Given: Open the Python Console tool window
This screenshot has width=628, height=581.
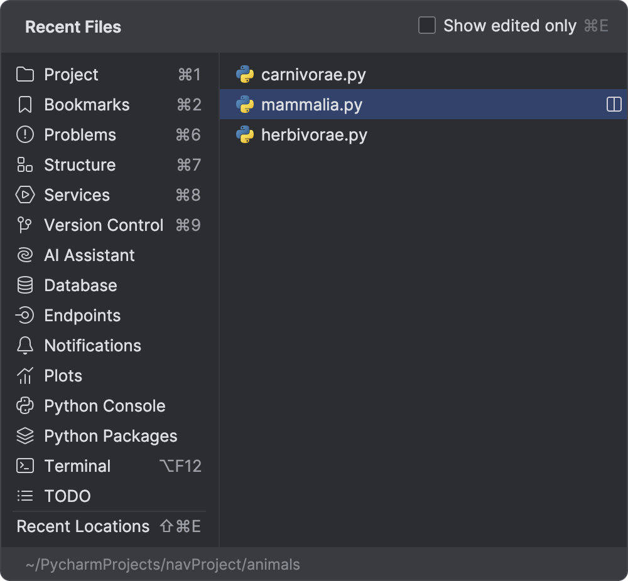Looking at the screenshot, I should point(104,406).
